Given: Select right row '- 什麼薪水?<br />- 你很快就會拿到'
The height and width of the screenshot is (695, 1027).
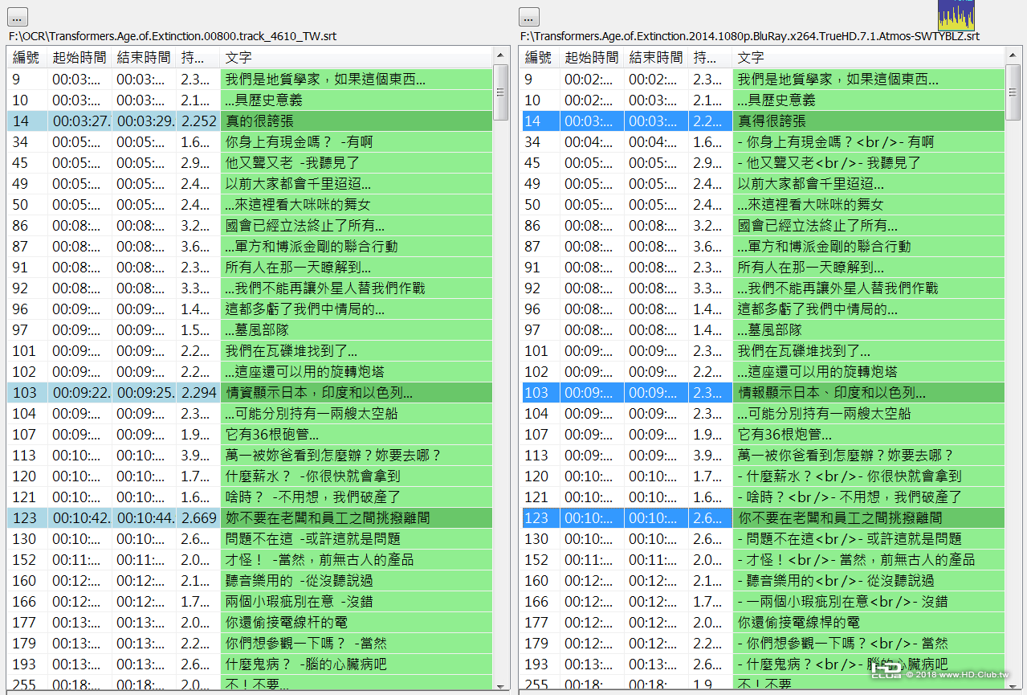Looking at the screenshot, I should 762,476.
